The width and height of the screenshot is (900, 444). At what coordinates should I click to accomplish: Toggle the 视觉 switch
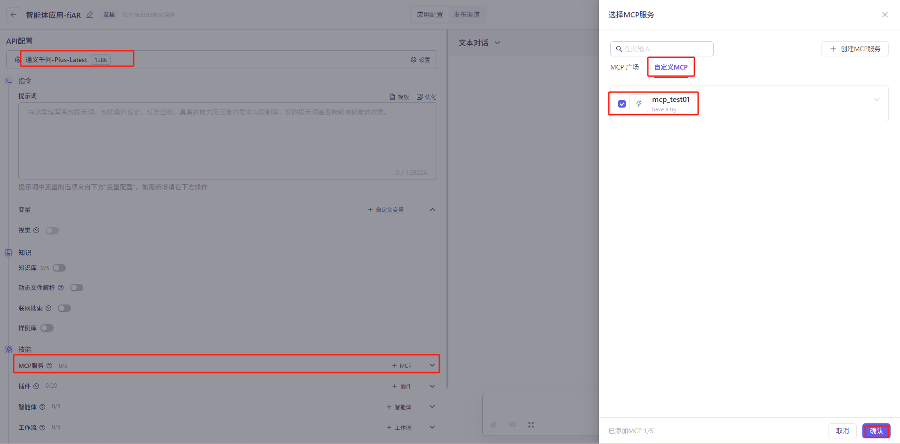[52, 231]
